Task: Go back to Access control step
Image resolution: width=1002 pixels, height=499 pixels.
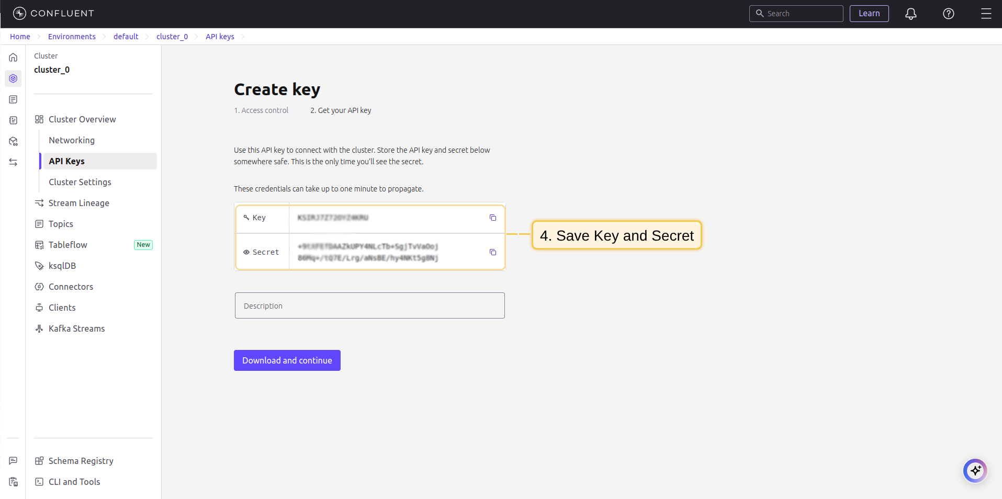Action: [261, 110]
